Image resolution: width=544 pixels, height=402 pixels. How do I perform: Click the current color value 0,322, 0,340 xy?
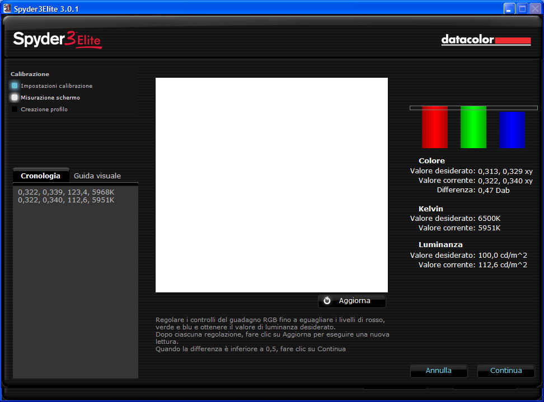click(505, 181)
